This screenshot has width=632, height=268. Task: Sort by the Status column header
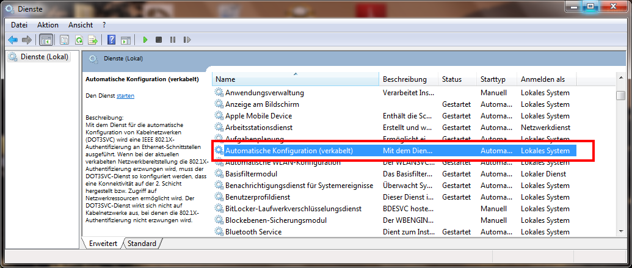457,79
